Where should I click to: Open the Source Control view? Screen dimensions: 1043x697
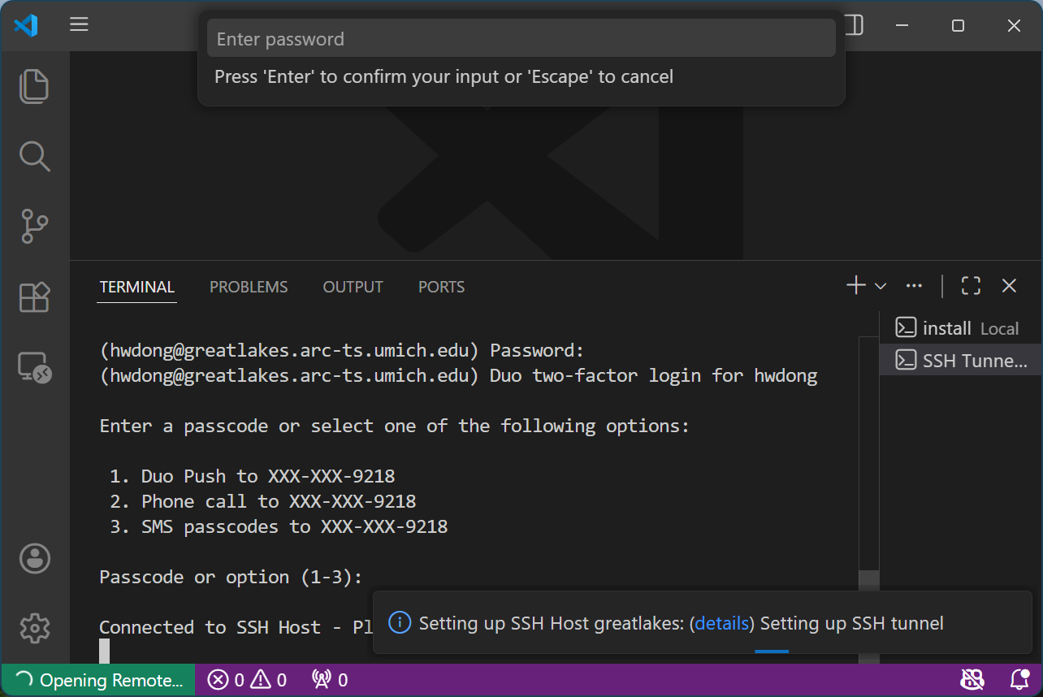click(x=34, y=227)
